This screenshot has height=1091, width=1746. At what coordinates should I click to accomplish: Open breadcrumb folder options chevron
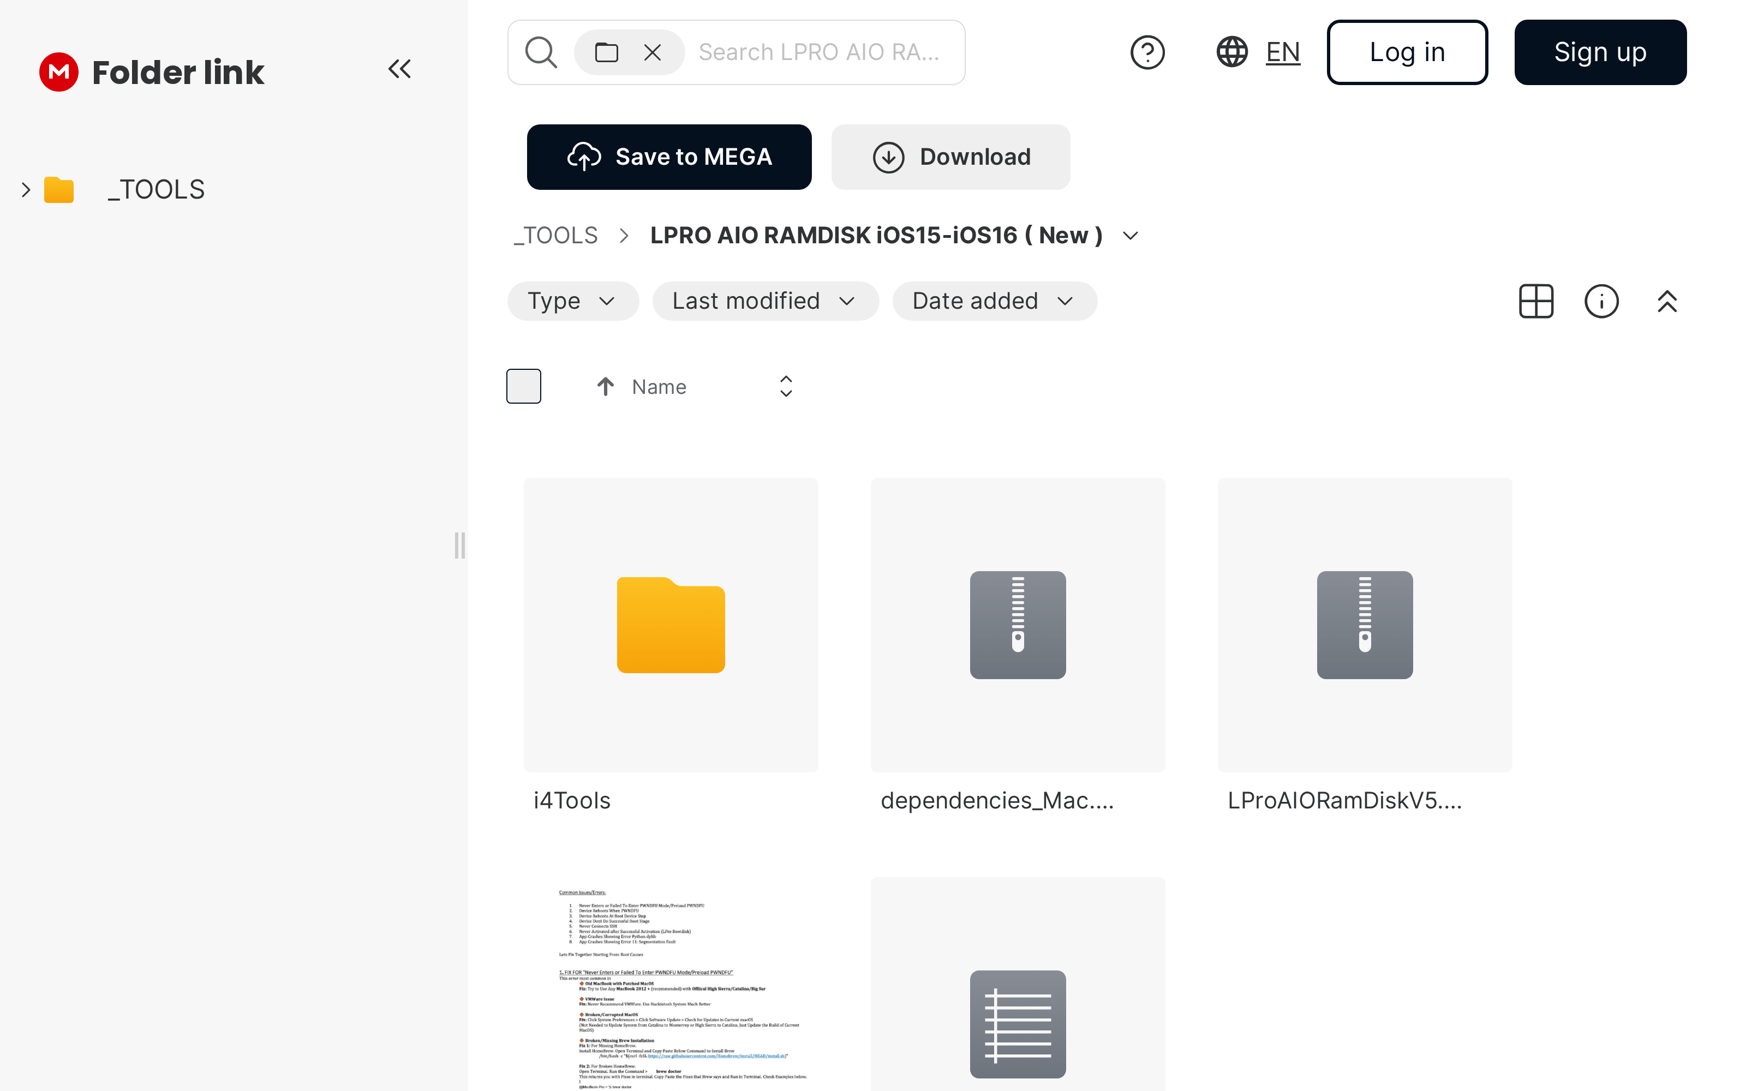pos(1131,236)
